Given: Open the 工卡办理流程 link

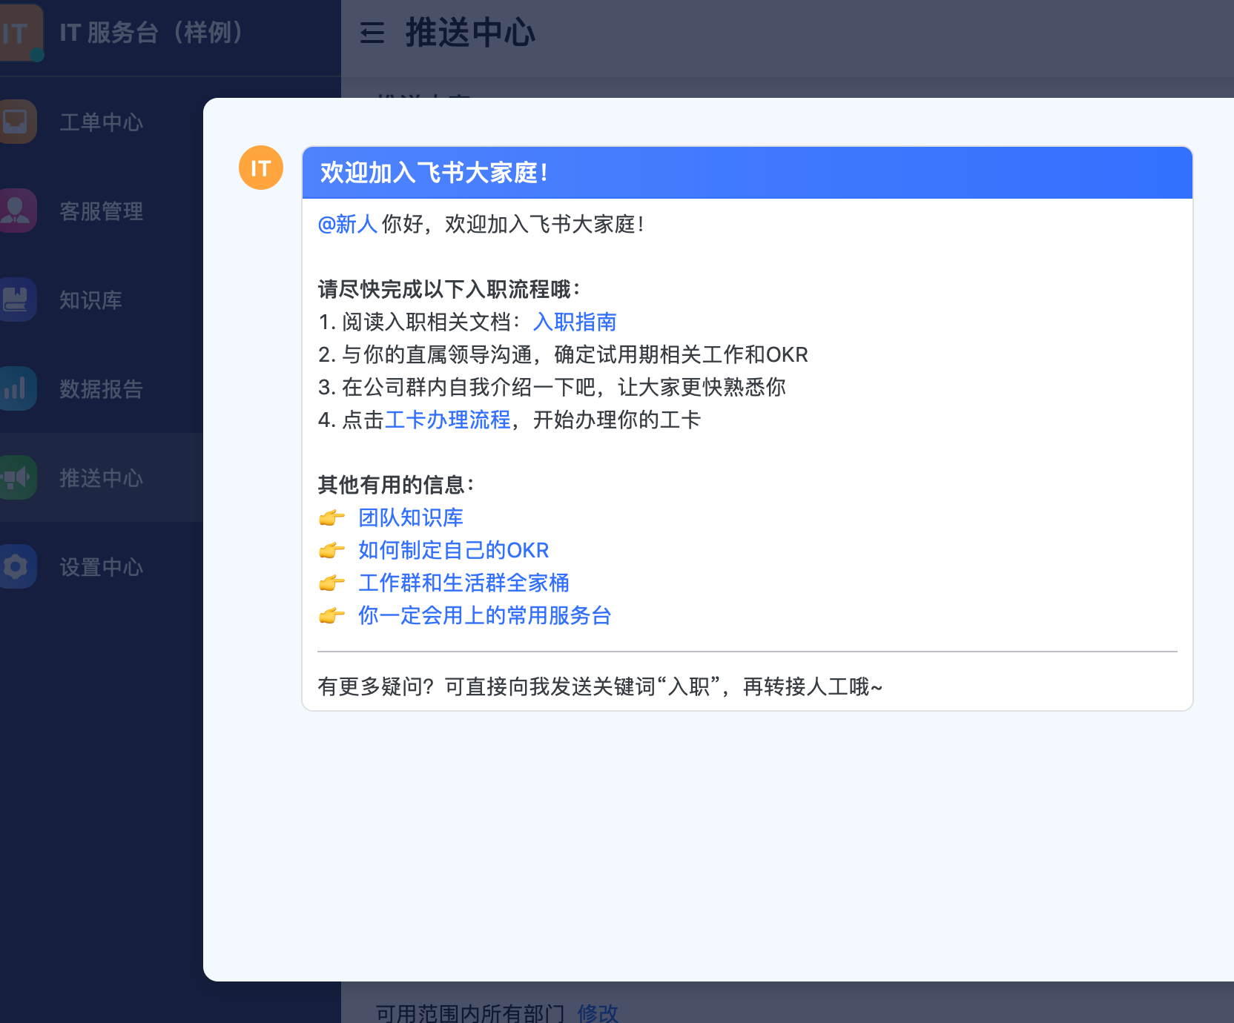Looking at the screenshot, I should (x=447, y=420).
